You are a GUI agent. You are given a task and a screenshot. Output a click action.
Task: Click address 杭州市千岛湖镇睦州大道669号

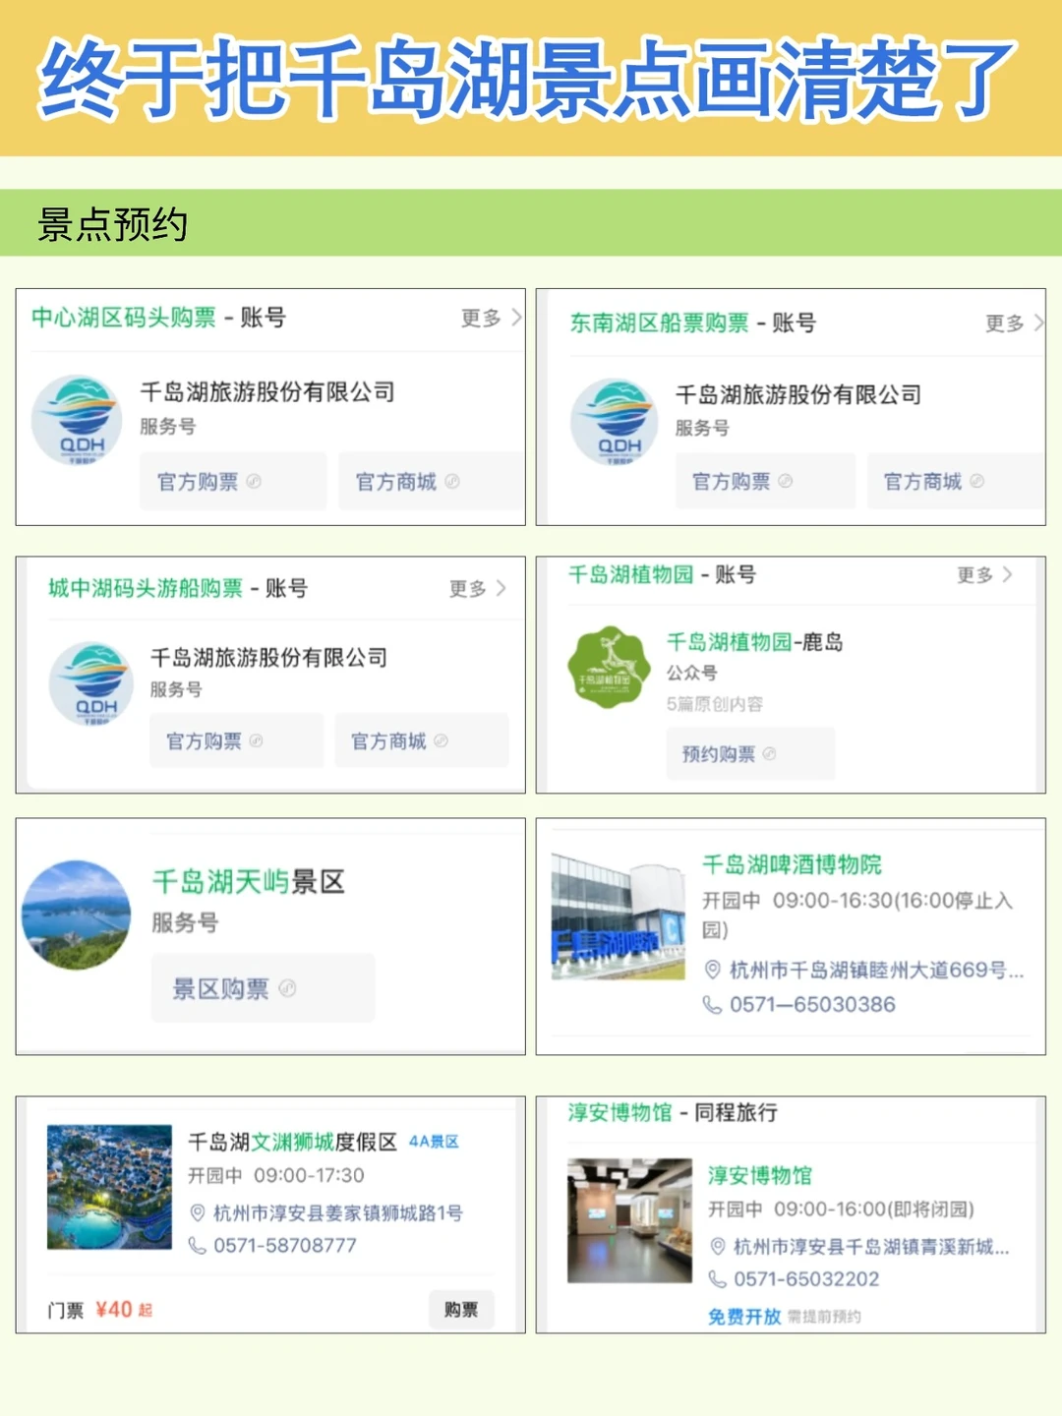click(x=877, y=970)
